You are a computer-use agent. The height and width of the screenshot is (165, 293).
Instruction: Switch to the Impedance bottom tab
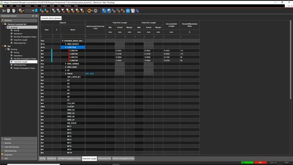51,159
